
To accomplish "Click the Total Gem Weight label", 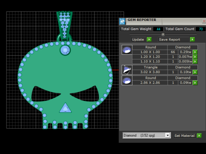I will 136,29.
